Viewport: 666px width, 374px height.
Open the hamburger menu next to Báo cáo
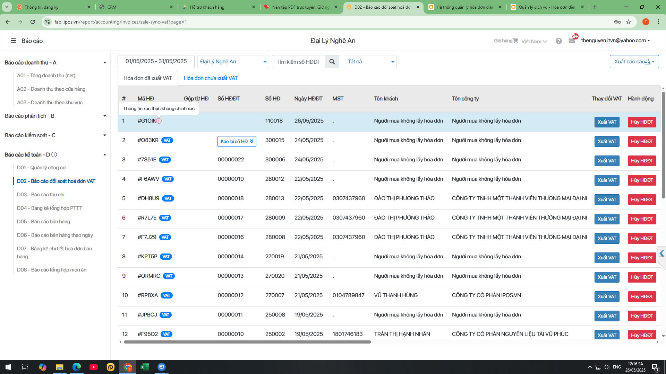click(14, 41)
